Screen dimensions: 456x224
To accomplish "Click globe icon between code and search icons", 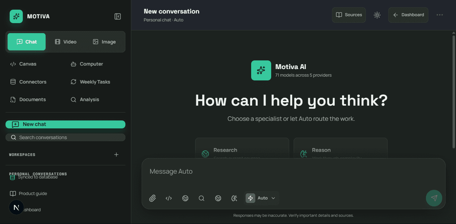I will click(x=185, y=198).
